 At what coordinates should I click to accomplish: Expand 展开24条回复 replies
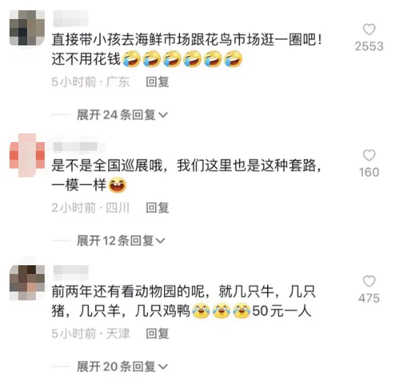pyautogui.click(x=122, y=115)
